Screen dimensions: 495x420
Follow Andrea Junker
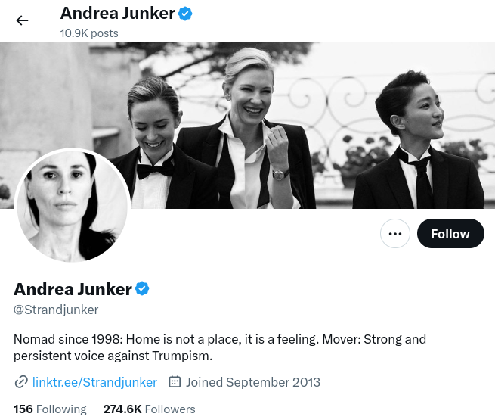pos(450,234)
